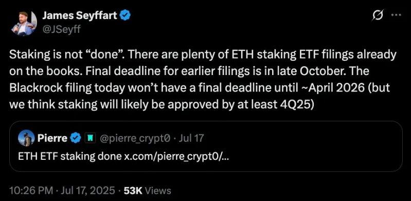The image size is (411, 201).
Task: Open the Pierre display name in quote
Action: coord(52,138)
